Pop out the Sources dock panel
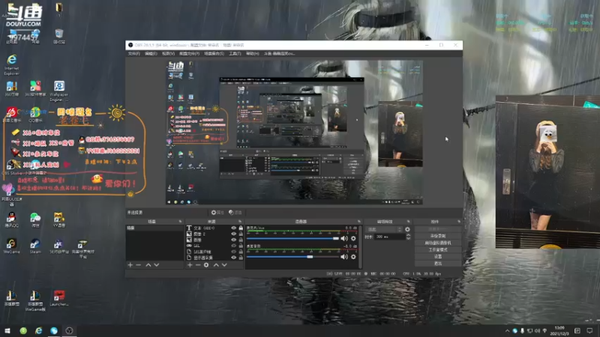 [240, 222]
